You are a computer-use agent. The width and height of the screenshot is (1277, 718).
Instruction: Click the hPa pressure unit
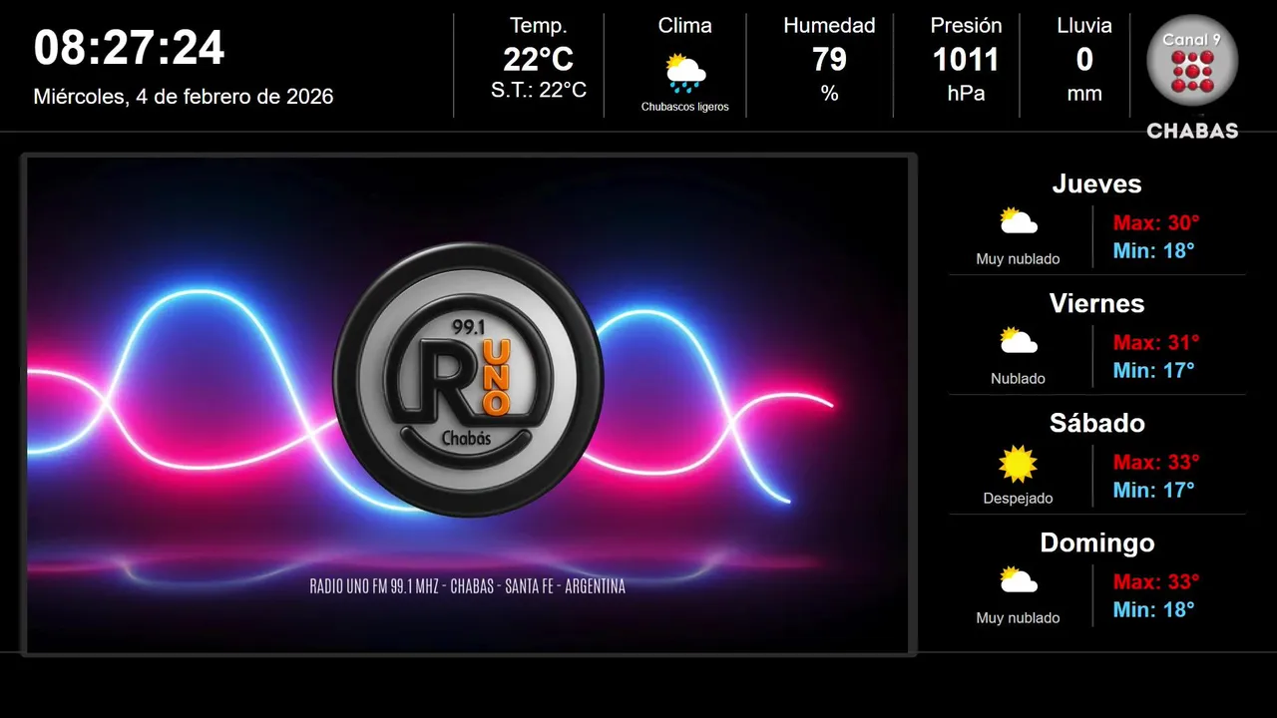pyautogui.click(x=966, y=94)
